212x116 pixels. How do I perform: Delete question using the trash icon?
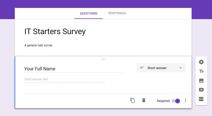click(144, 100)
